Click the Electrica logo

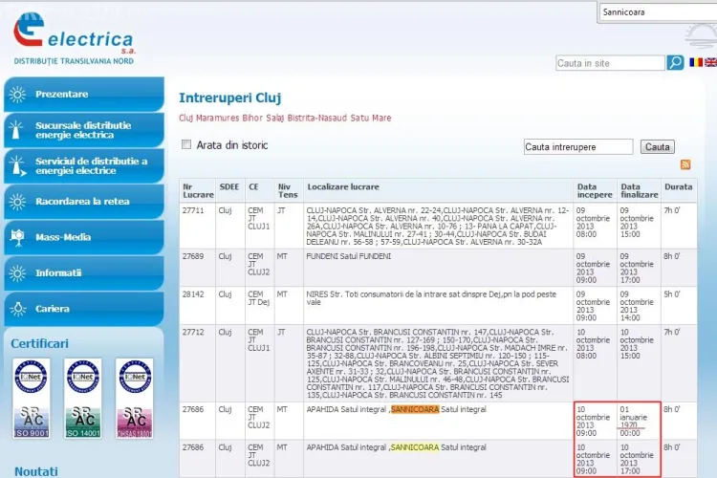coord(74,38)
